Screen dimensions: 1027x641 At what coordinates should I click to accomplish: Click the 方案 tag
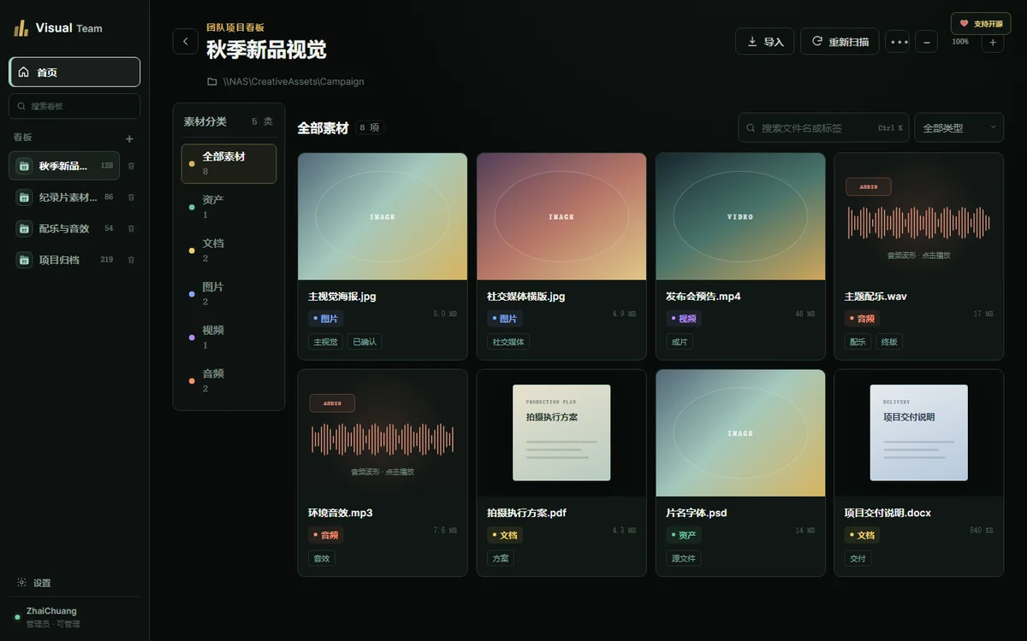point(501,558)
